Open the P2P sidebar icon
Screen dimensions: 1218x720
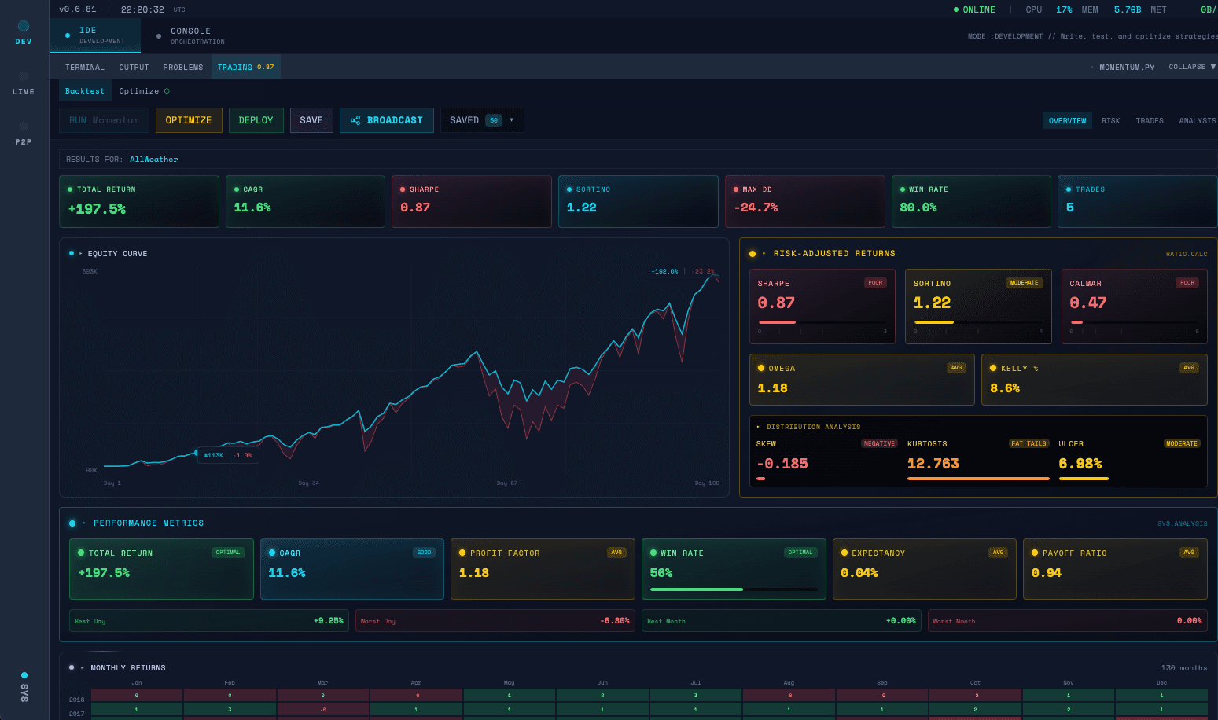[23, 127]
